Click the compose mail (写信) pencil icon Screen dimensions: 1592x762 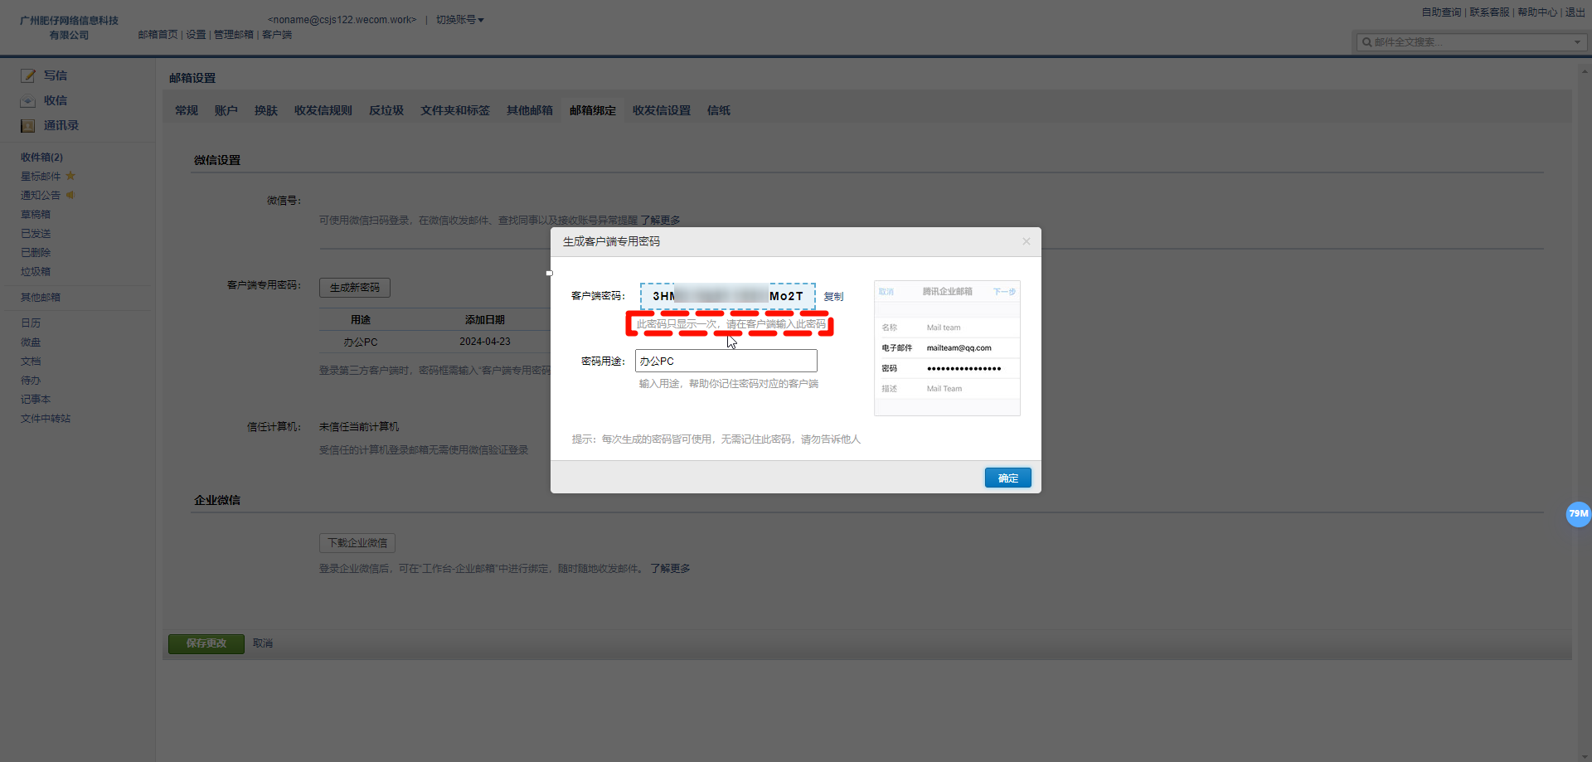[x=27, y=75]
